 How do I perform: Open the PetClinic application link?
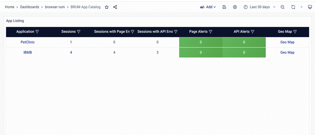(27, 42)
